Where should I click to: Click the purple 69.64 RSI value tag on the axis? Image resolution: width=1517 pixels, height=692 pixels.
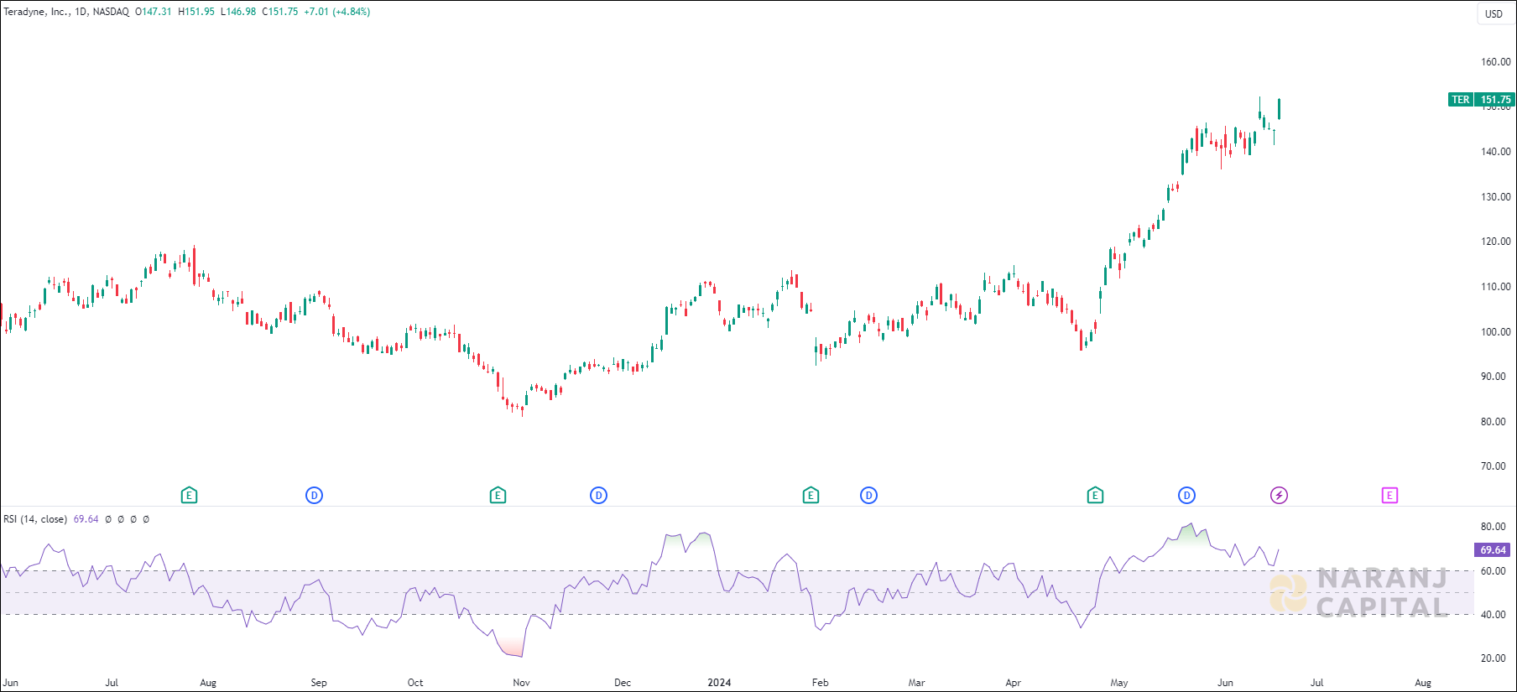1493,550
